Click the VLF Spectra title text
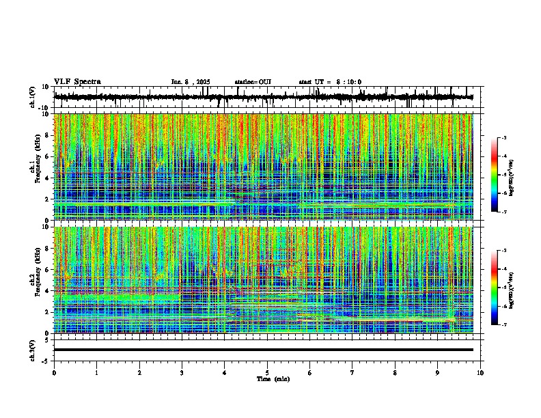Viewport: 541px width, 418px height. 77,82
